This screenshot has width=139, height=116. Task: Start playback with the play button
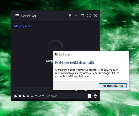pyautogui.click(x=16, y=96)
